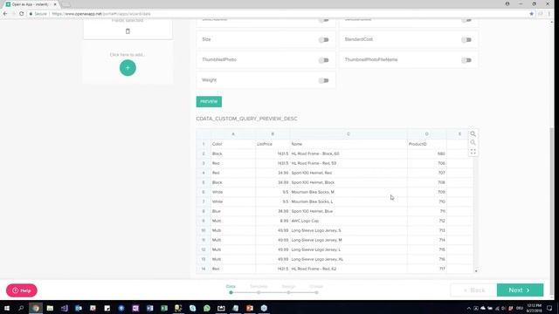Click the Back button
The image size is (559, 314).
pyautogui.click(x=473, y=290)
